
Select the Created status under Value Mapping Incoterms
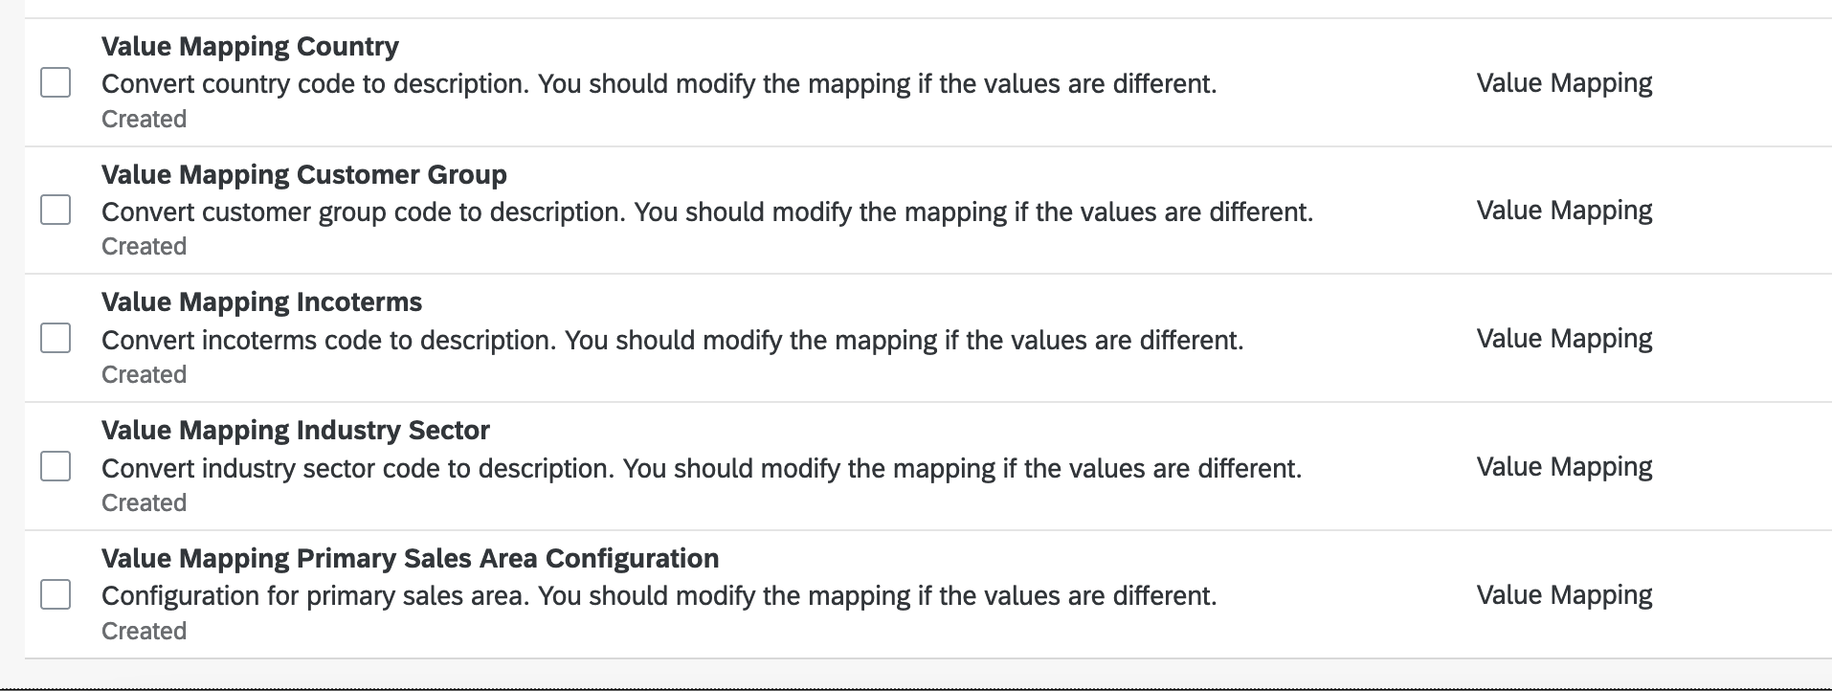coord(144,374)
